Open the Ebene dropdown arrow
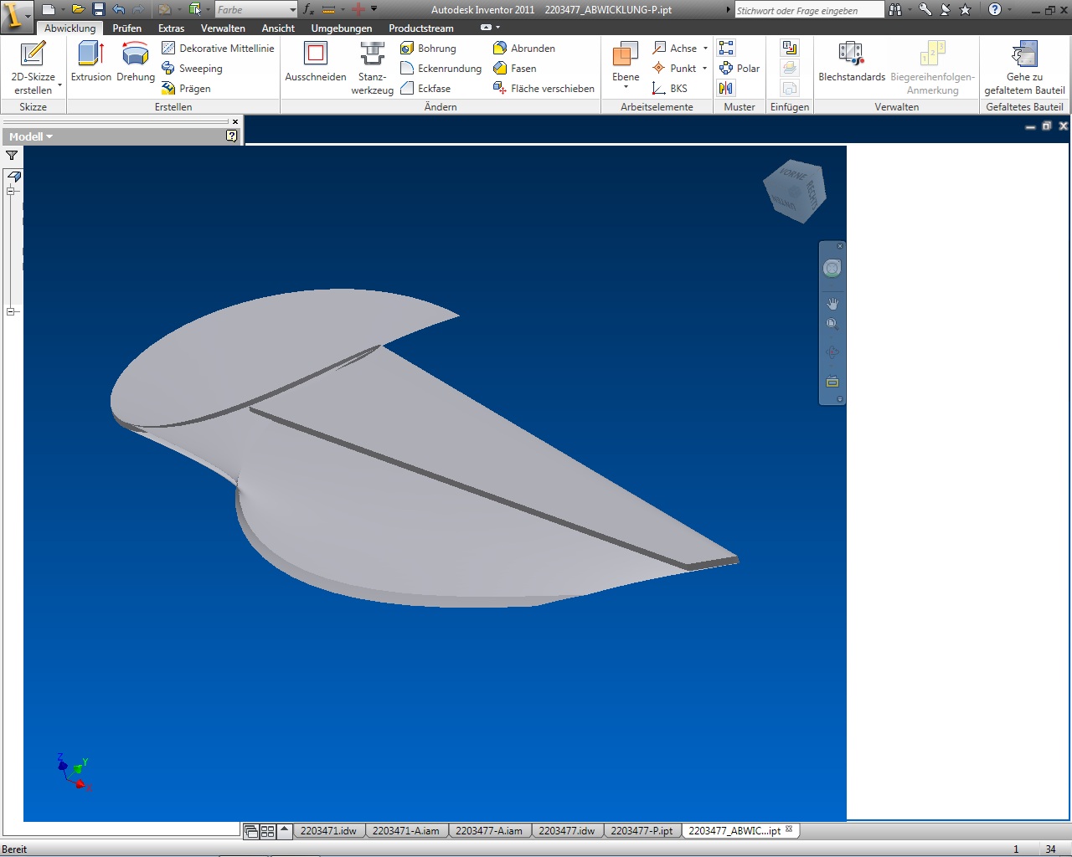Image resolution: width=1072 pixels, height=857 pixels. pos(626,87)
